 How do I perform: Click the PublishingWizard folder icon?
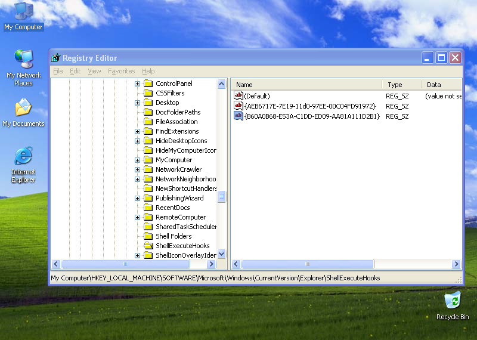(148, 198)
